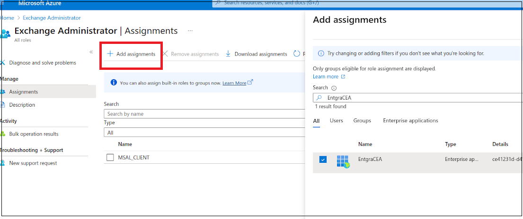Open Bulk operation results
The image size is (523, 219).
[34, 134]
